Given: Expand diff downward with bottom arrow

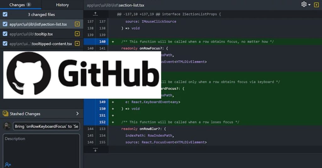Looking at the screenshot, I should point(95,150).
